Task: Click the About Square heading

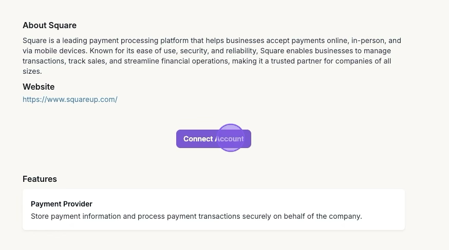Action: point(49,25)
